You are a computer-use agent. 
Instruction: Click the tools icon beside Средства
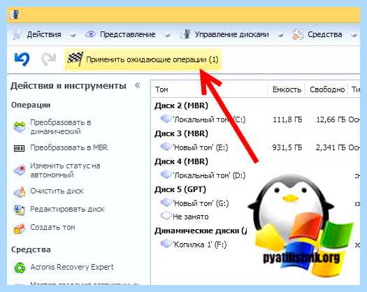point(298,35)
